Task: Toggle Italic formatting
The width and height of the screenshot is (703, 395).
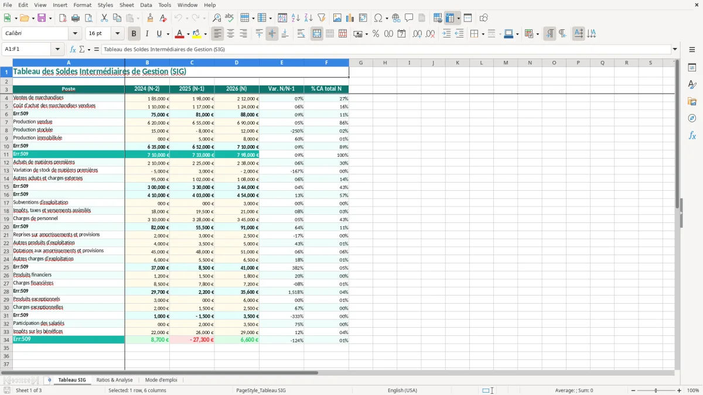Action: click(146, 34)
